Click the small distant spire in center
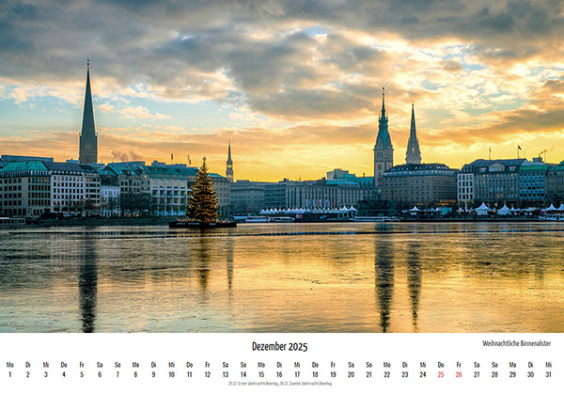This screenshot has height=394, width=564. pyautogui.click(x=229, y=165)
